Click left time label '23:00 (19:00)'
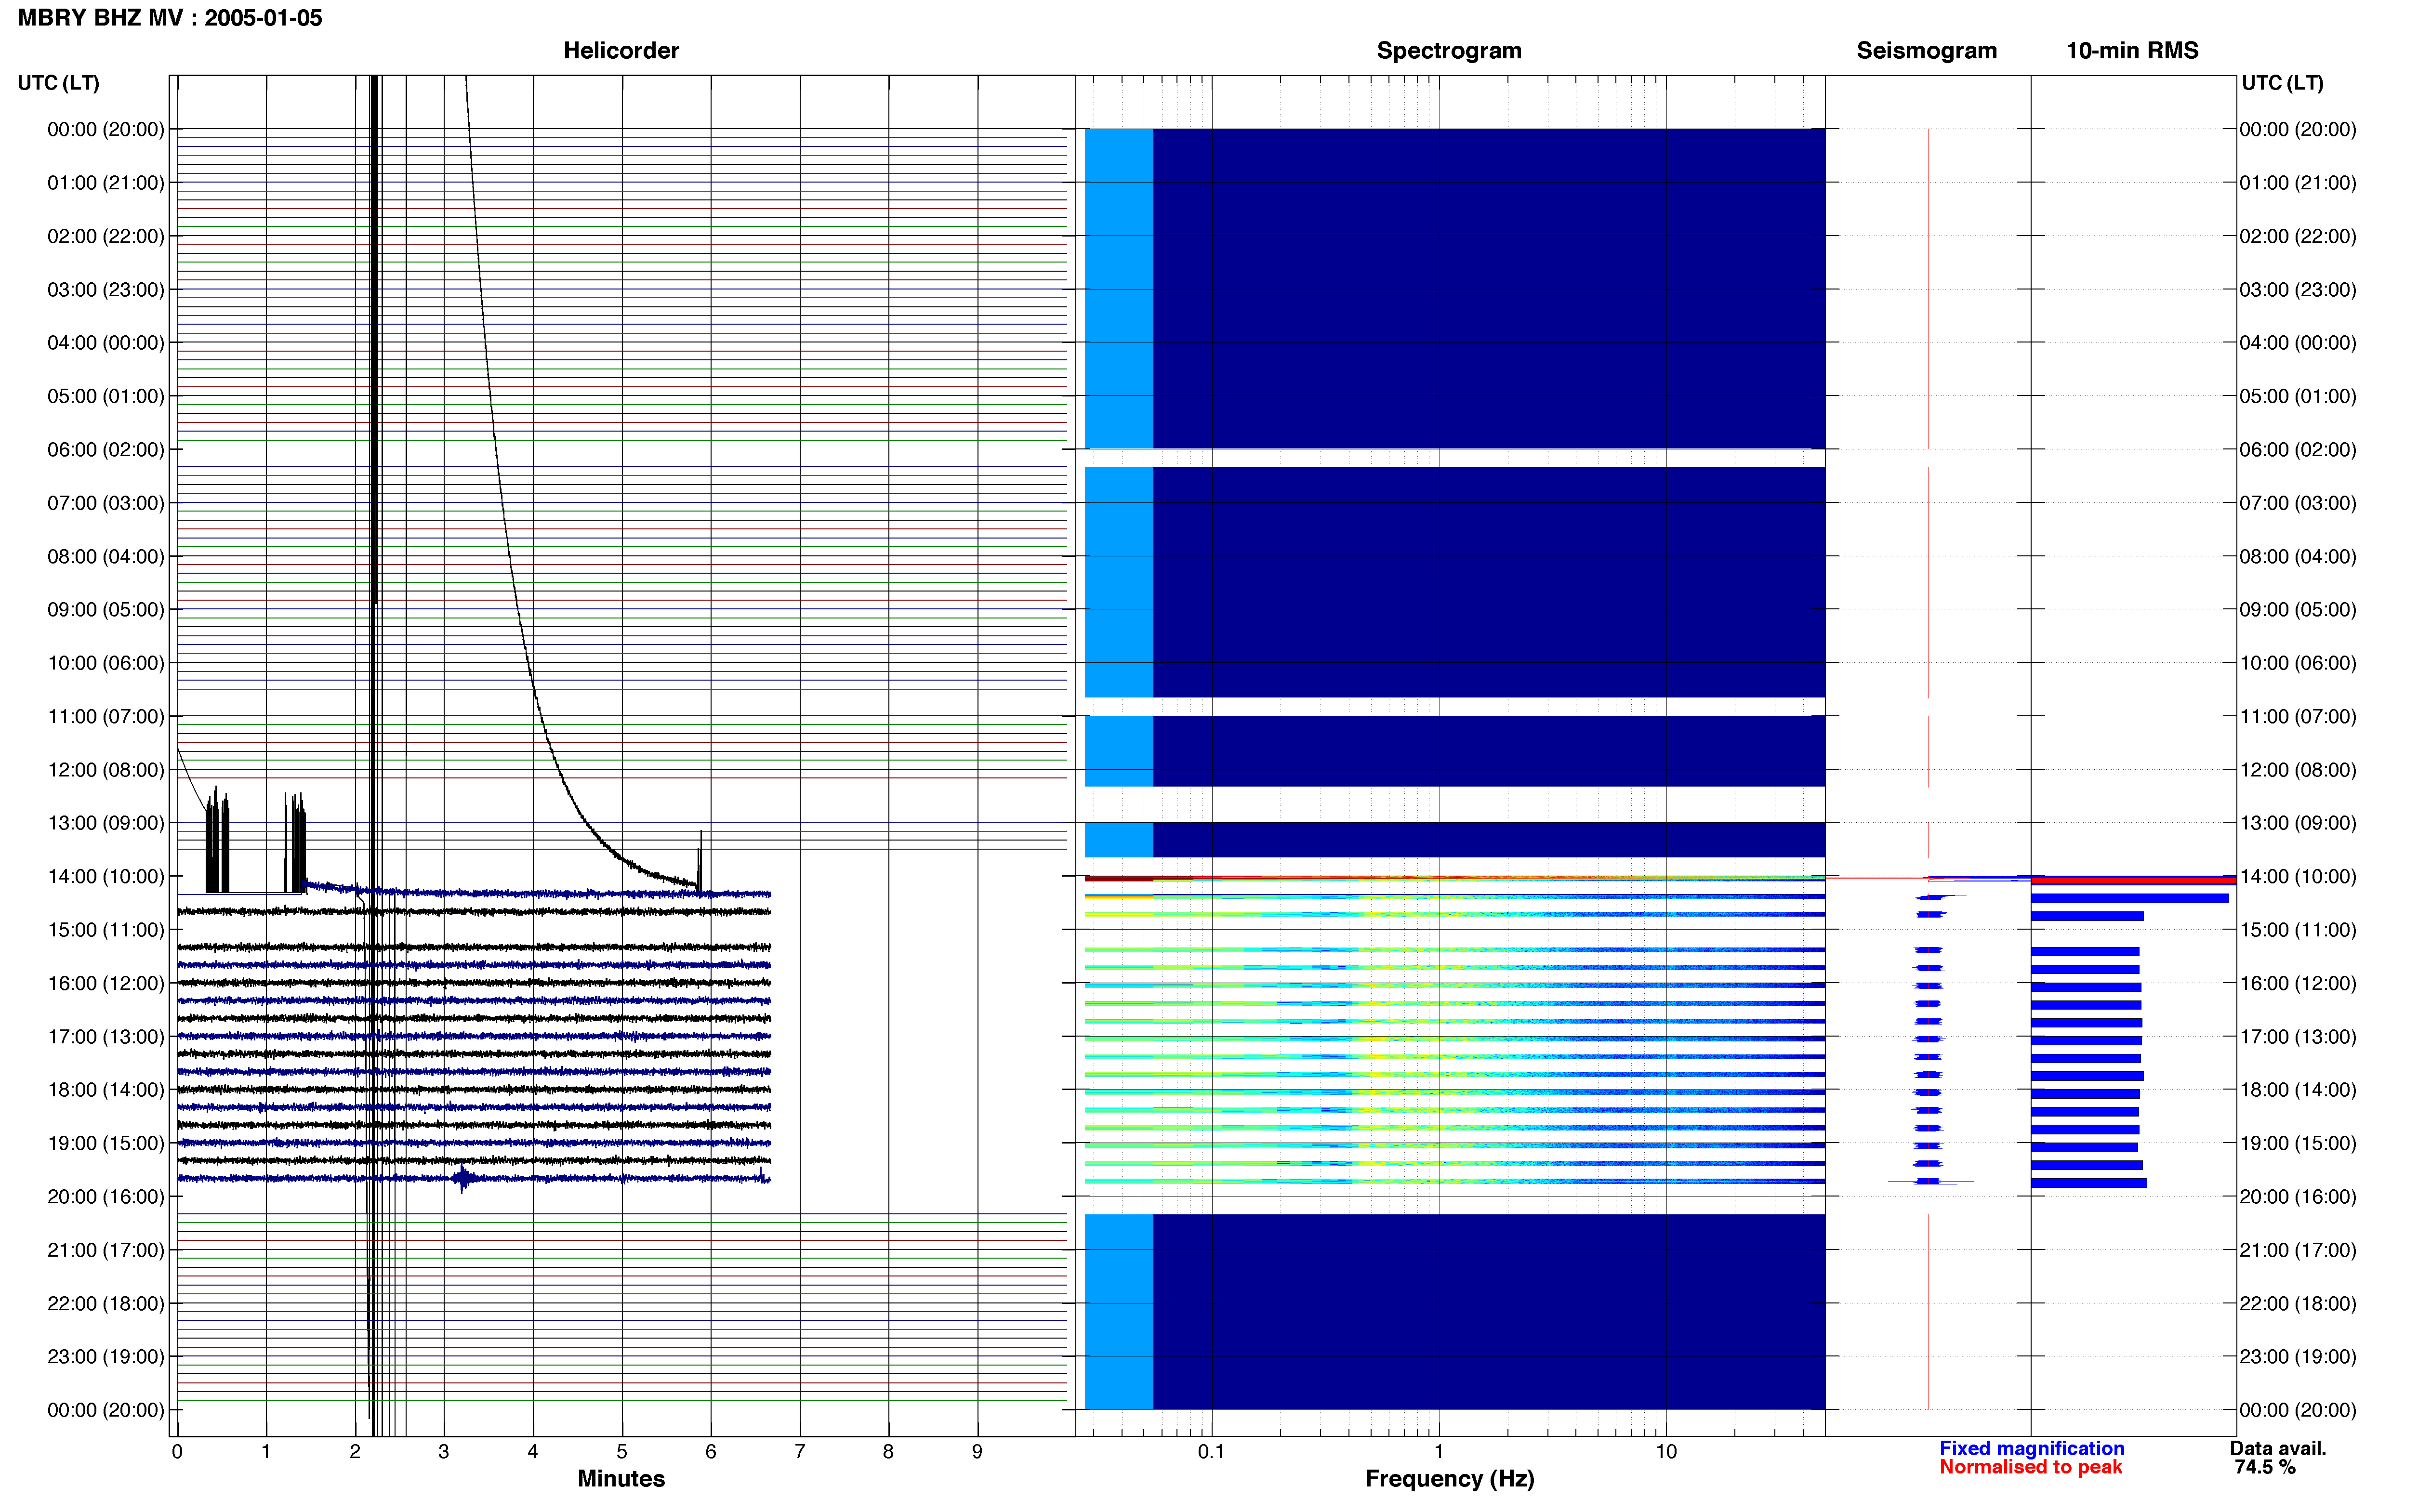This screenshot has width=2418, height=1512. click(106, 1357)
